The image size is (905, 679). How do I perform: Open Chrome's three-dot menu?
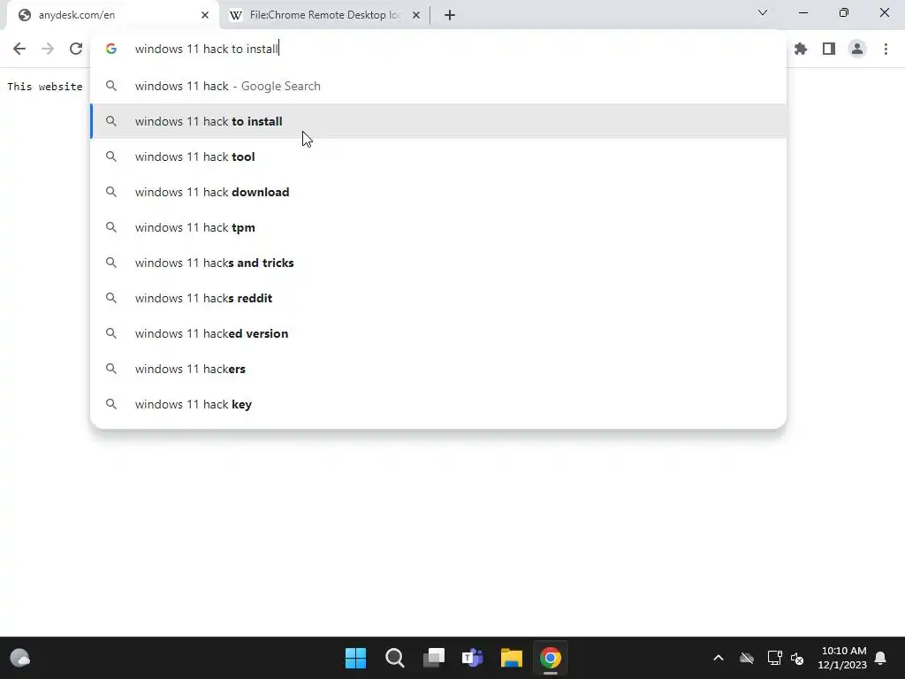tap(886, 50)
